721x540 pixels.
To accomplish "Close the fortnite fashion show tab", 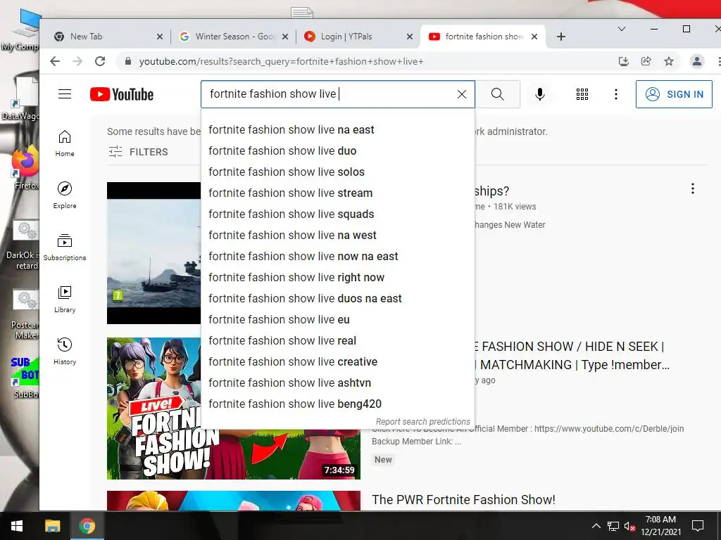I will 534,37.
